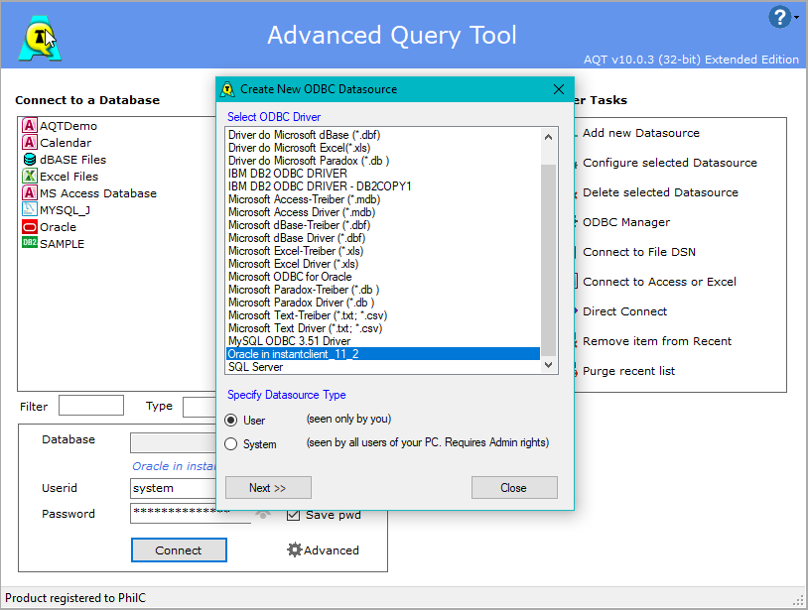Select the SQL Server driver

coord(383,367)
